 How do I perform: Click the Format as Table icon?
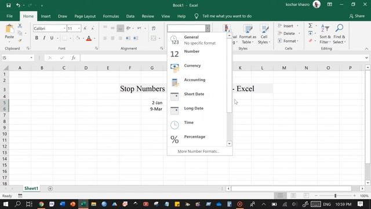[248, 28]
